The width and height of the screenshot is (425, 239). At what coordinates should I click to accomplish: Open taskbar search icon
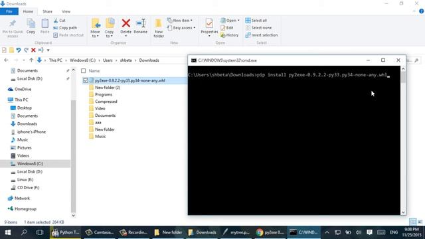pos(24,232)
